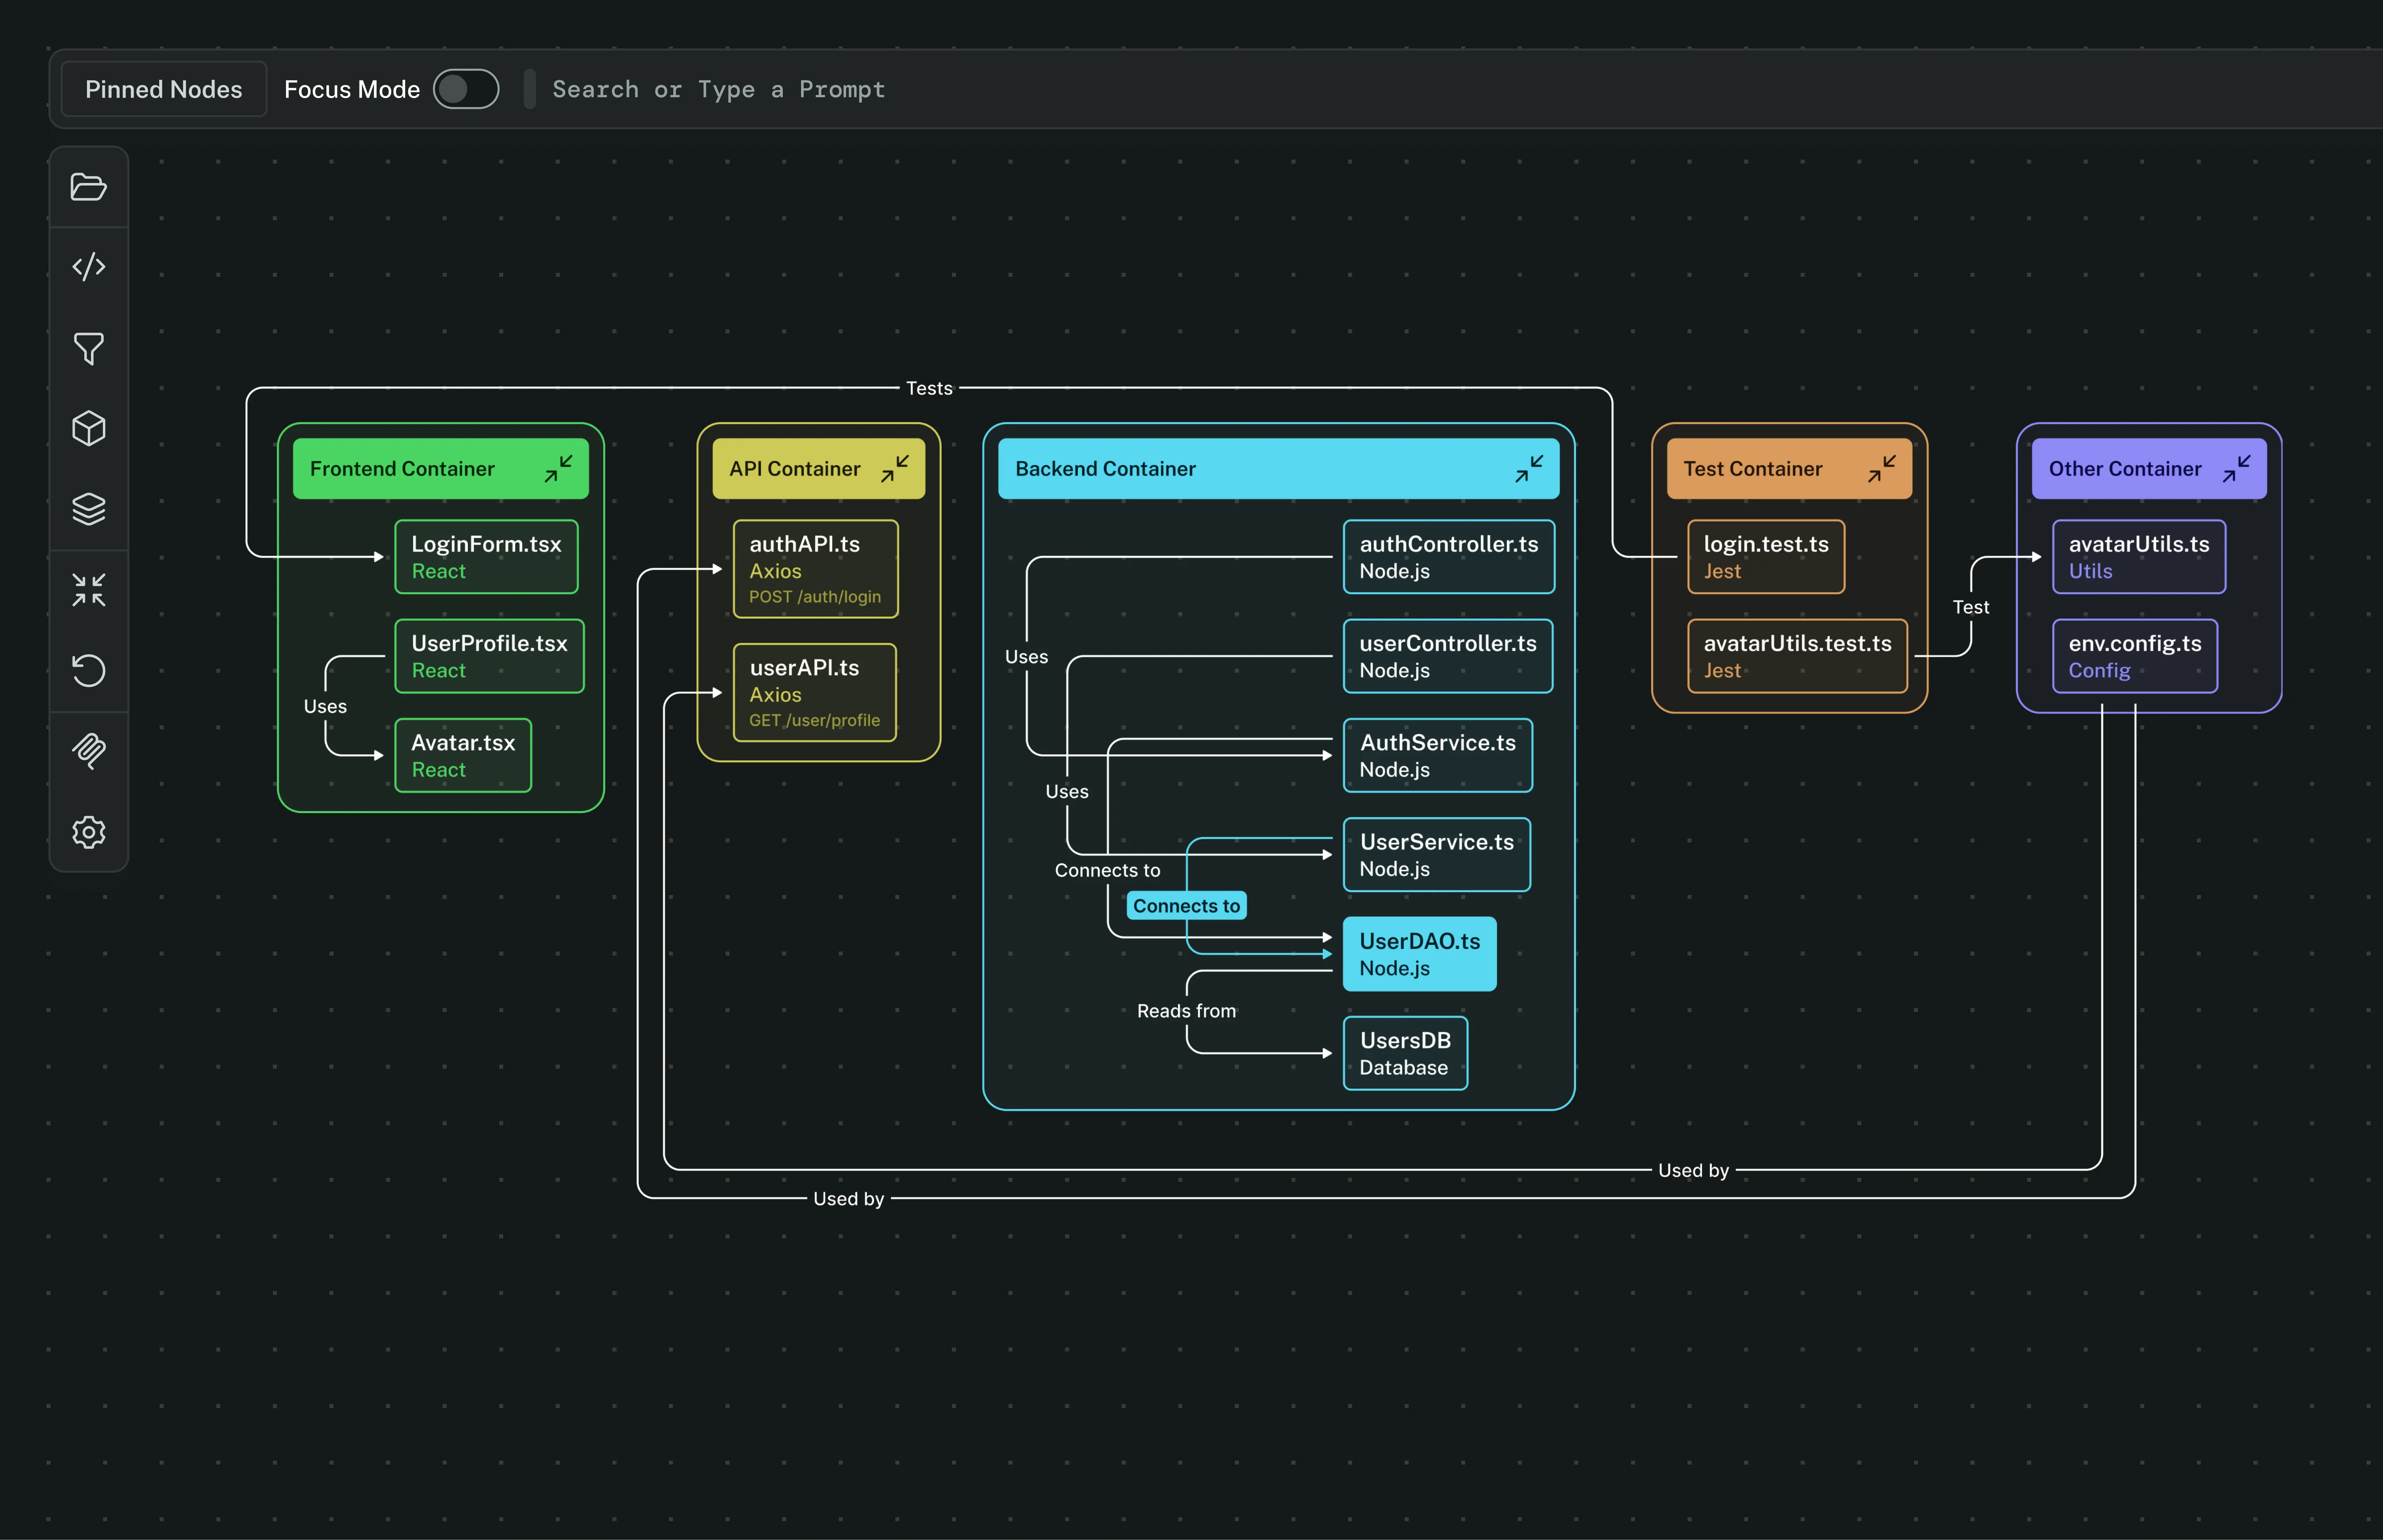Select the UsersDB Database node
This screenshot has height=1540, width=2383.
pos(1406,1053)
